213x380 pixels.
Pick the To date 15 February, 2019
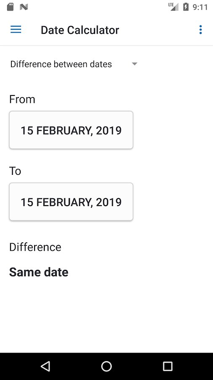click(x=71, y=202)
